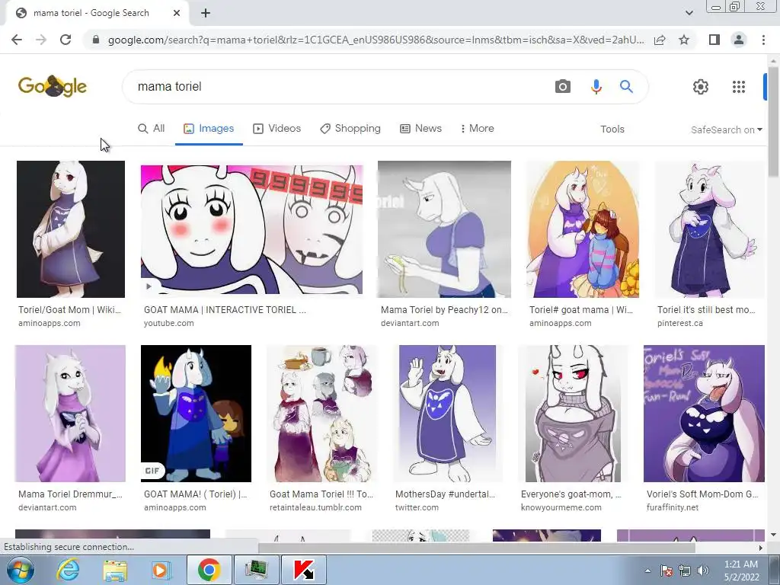780x585 pixels.
Task: Go back to the previous page
Action: 17,40
